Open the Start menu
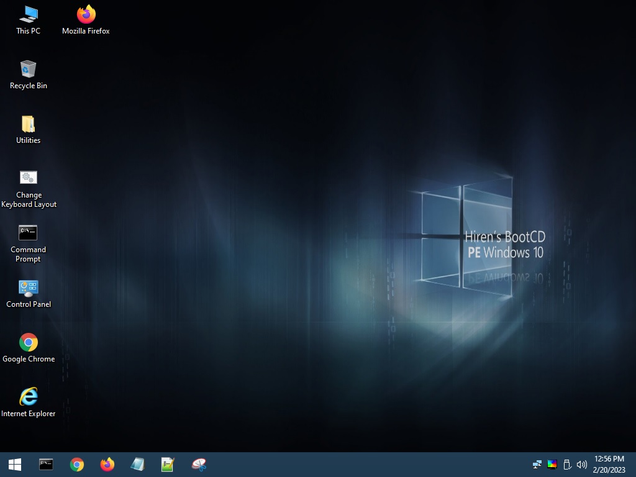 (14, 464)
